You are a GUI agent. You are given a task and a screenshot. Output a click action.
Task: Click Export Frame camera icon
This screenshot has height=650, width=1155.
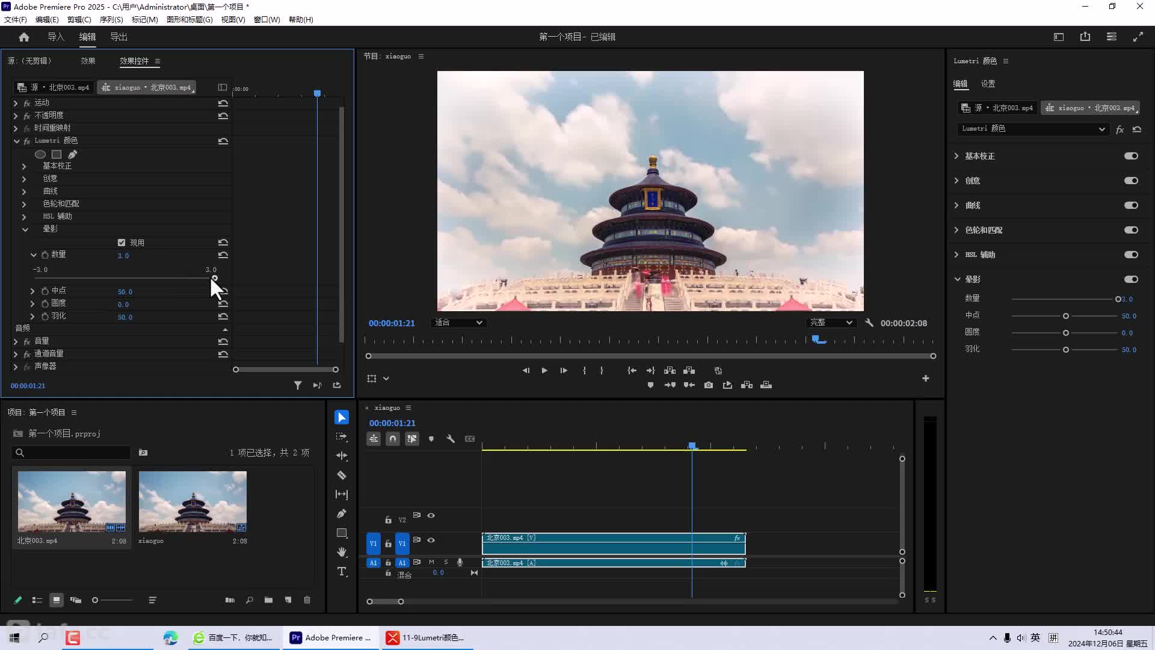point(709,385)
